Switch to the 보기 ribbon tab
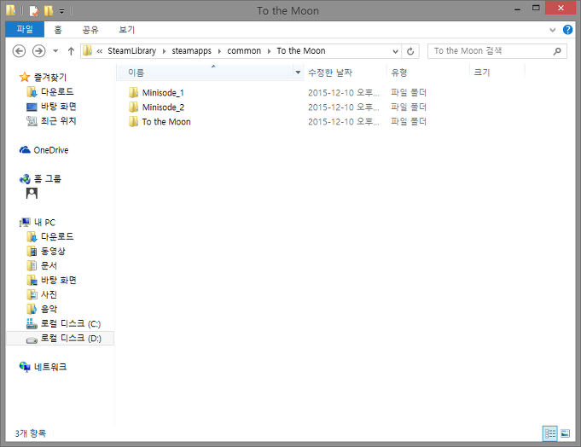This screenshot has height=447, width=581. [x=127, y=30]
